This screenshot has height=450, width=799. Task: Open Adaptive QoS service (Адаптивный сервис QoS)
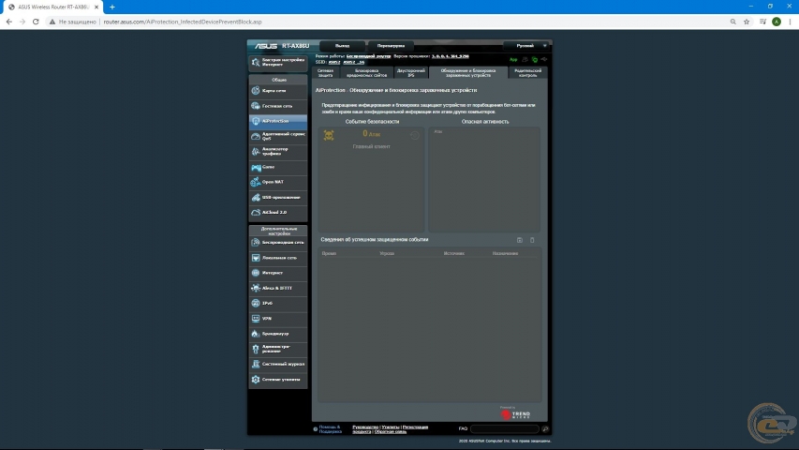277,136
